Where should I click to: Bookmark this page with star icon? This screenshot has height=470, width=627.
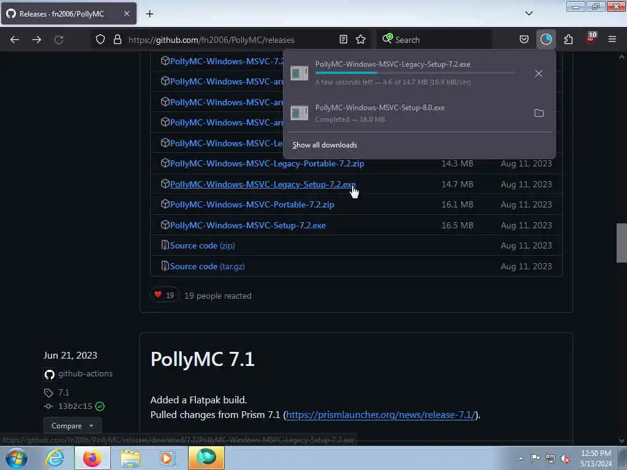click(x=361, y=40)
